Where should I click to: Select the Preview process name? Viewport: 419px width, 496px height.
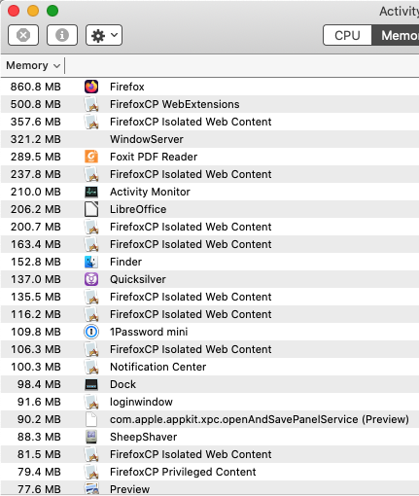tap(129, 489)
